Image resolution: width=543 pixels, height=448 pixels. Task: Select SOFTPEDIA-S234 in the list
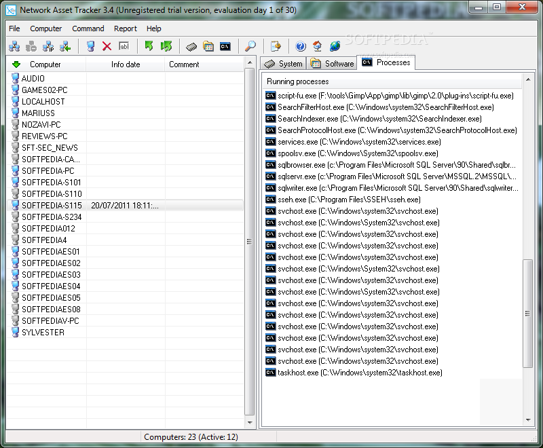coord(125,217)
